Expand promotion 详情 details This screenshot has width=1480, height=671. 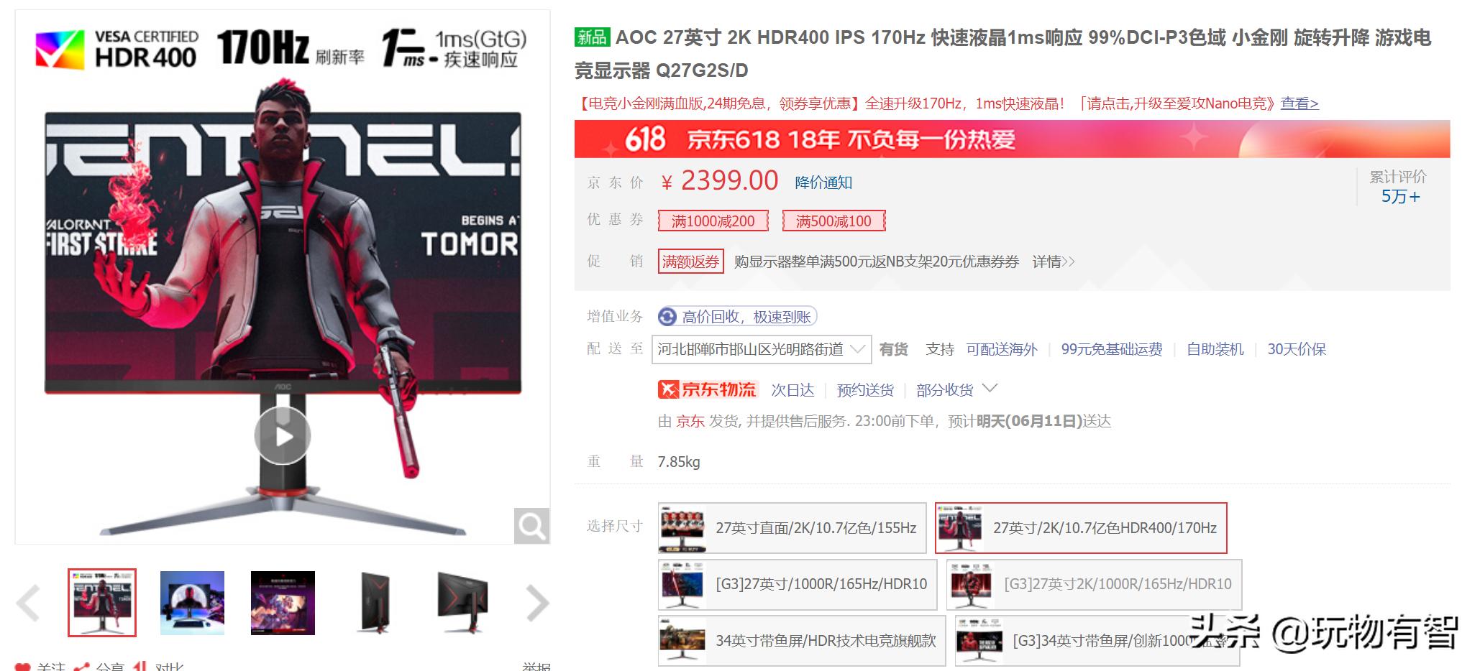coord(1054,262)
